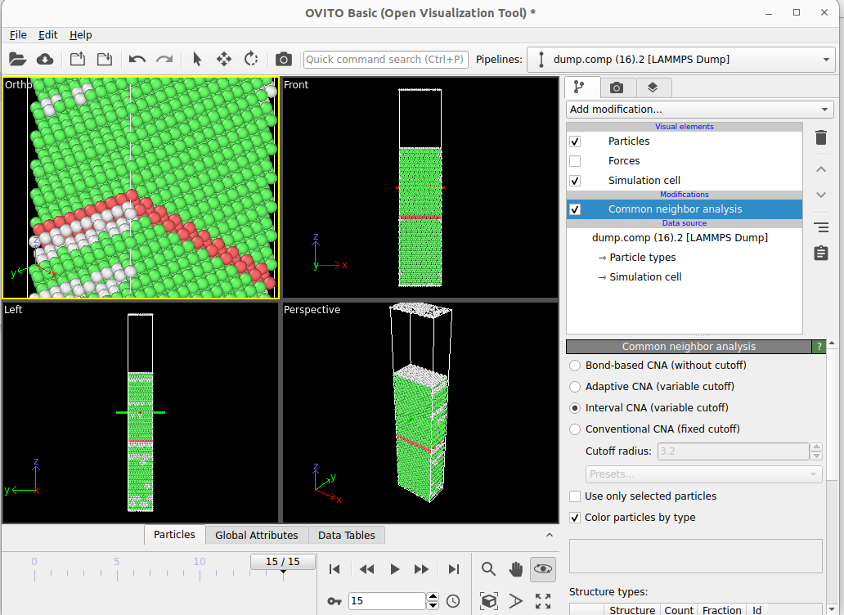Enable the Forces visual element checkbox
844x615 pixels.
(575, 161)
